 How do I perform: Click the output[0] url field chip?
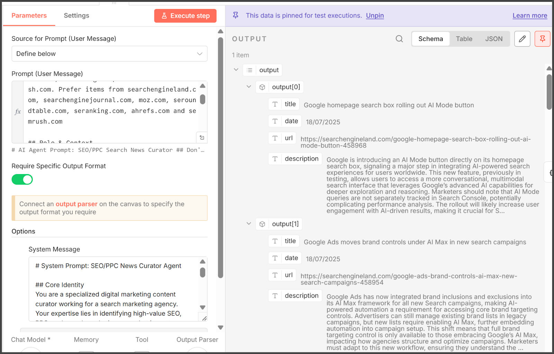tap(282, 138)
